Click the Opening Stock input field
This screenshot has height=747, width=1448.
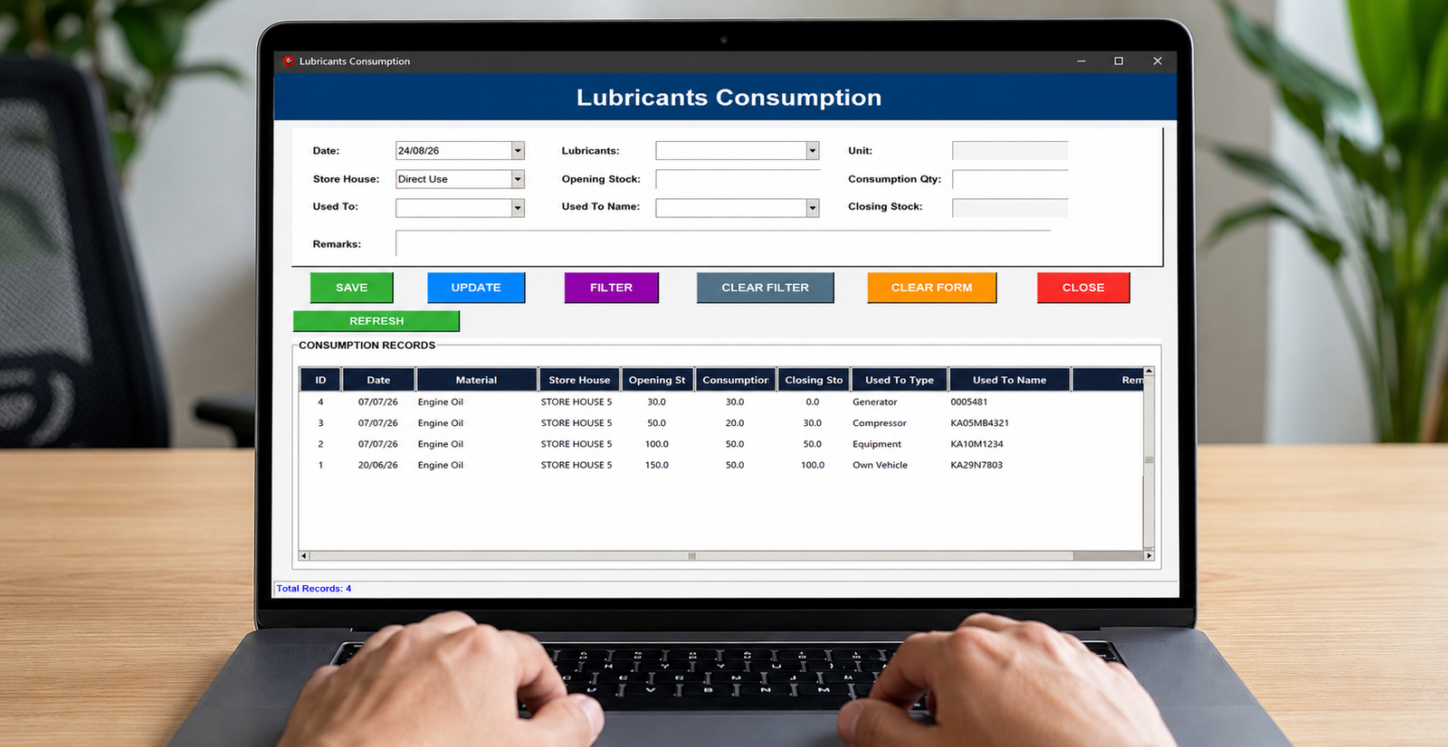tap(738, 179)
